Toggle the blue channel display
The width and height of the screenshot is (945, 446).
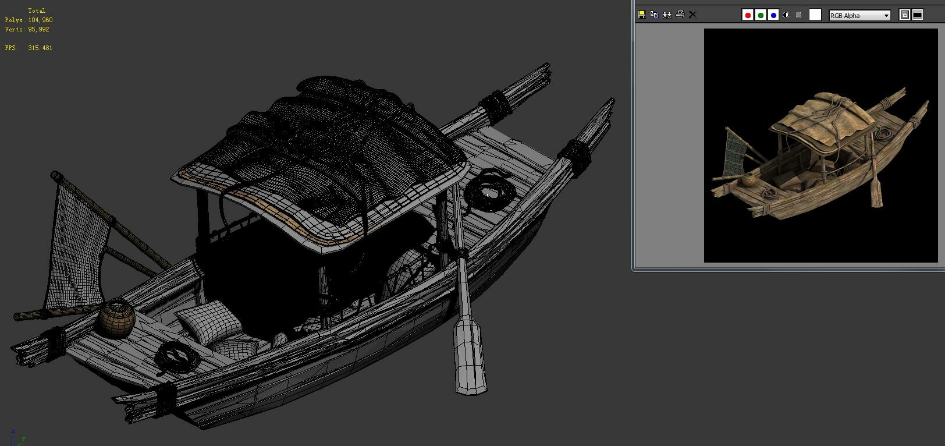coord(773,15)
